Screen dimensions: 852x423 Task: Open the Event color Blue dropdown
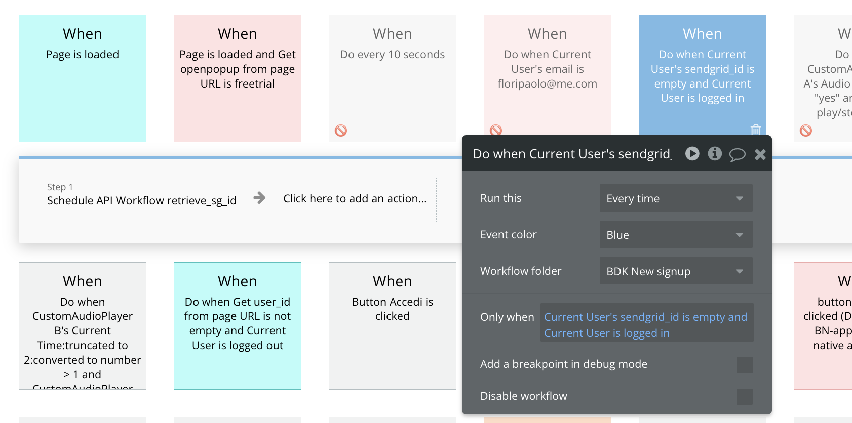point(676,234)
